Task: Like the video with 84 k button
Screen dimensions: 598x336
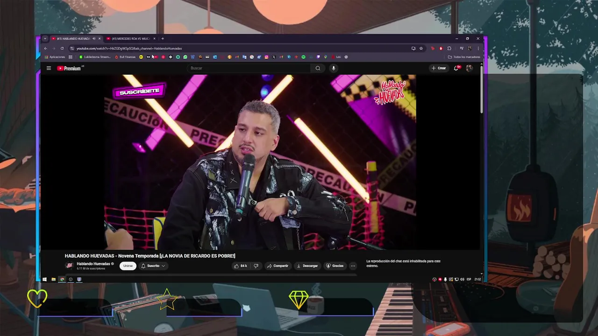Action: pos(241,266)
